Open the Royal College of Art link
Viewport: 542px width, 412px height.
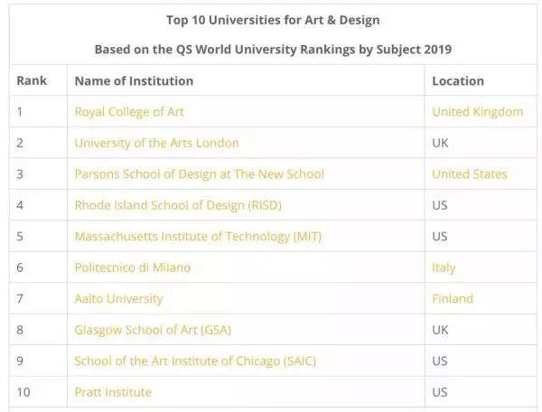coord(129,112)
